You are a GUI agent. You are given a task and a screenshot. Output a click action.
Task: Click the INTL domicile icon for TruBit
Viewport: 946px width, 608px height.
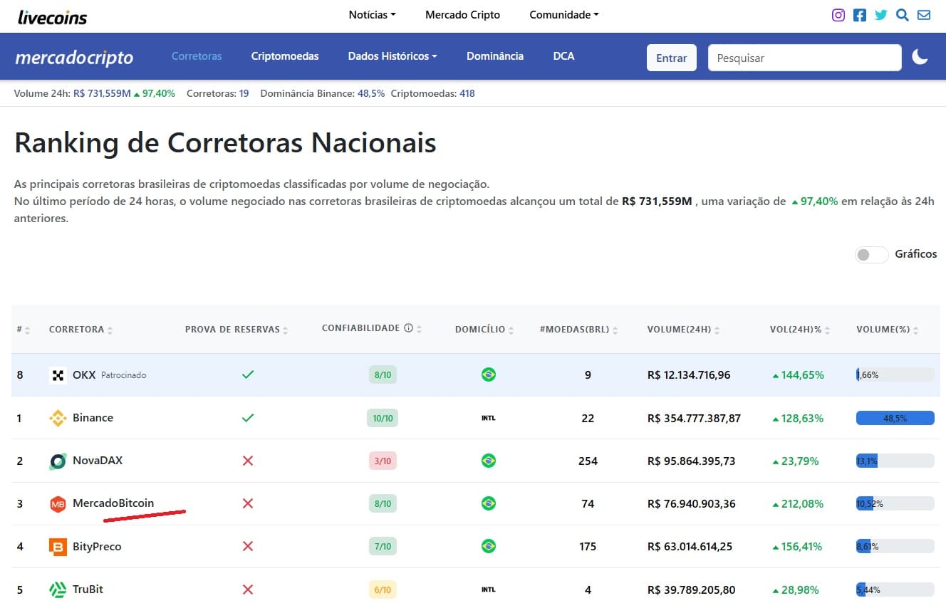tap(488, 589)
